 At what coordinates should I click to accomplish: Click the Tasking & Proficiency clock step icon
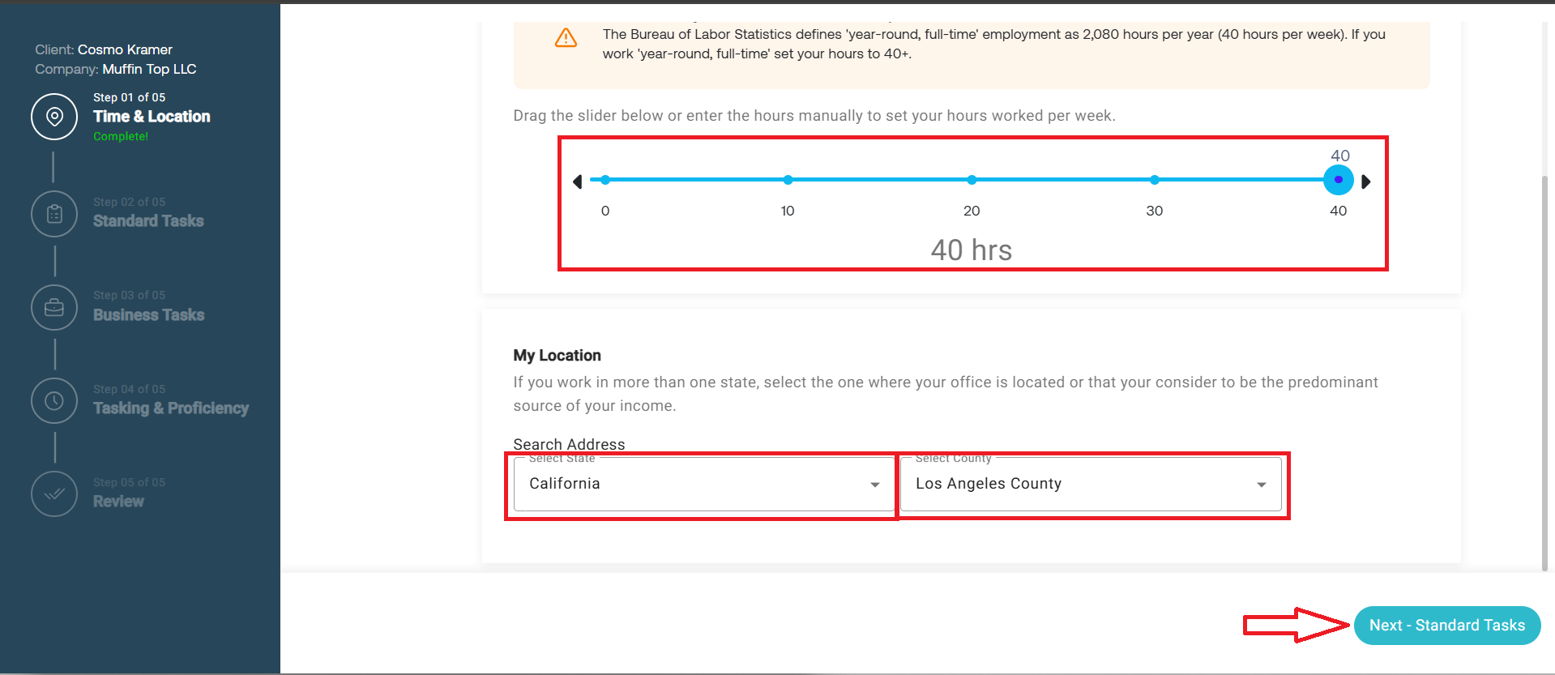pos(54,401)
